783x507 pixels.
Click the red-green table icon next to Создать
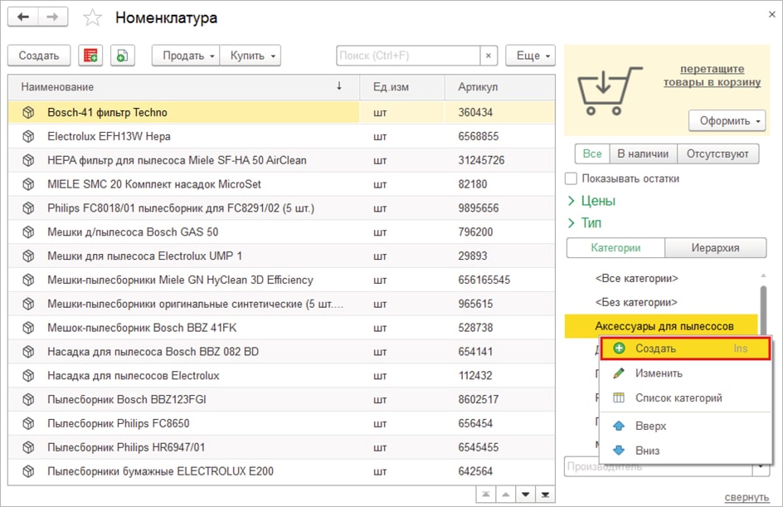point(90,56)
